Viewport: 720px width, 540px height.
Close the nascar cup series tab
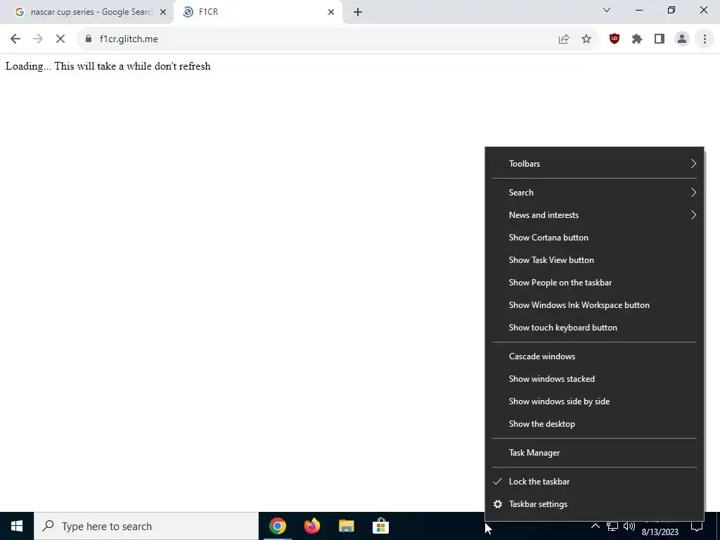pyautogui.click(x=163, y=12)
